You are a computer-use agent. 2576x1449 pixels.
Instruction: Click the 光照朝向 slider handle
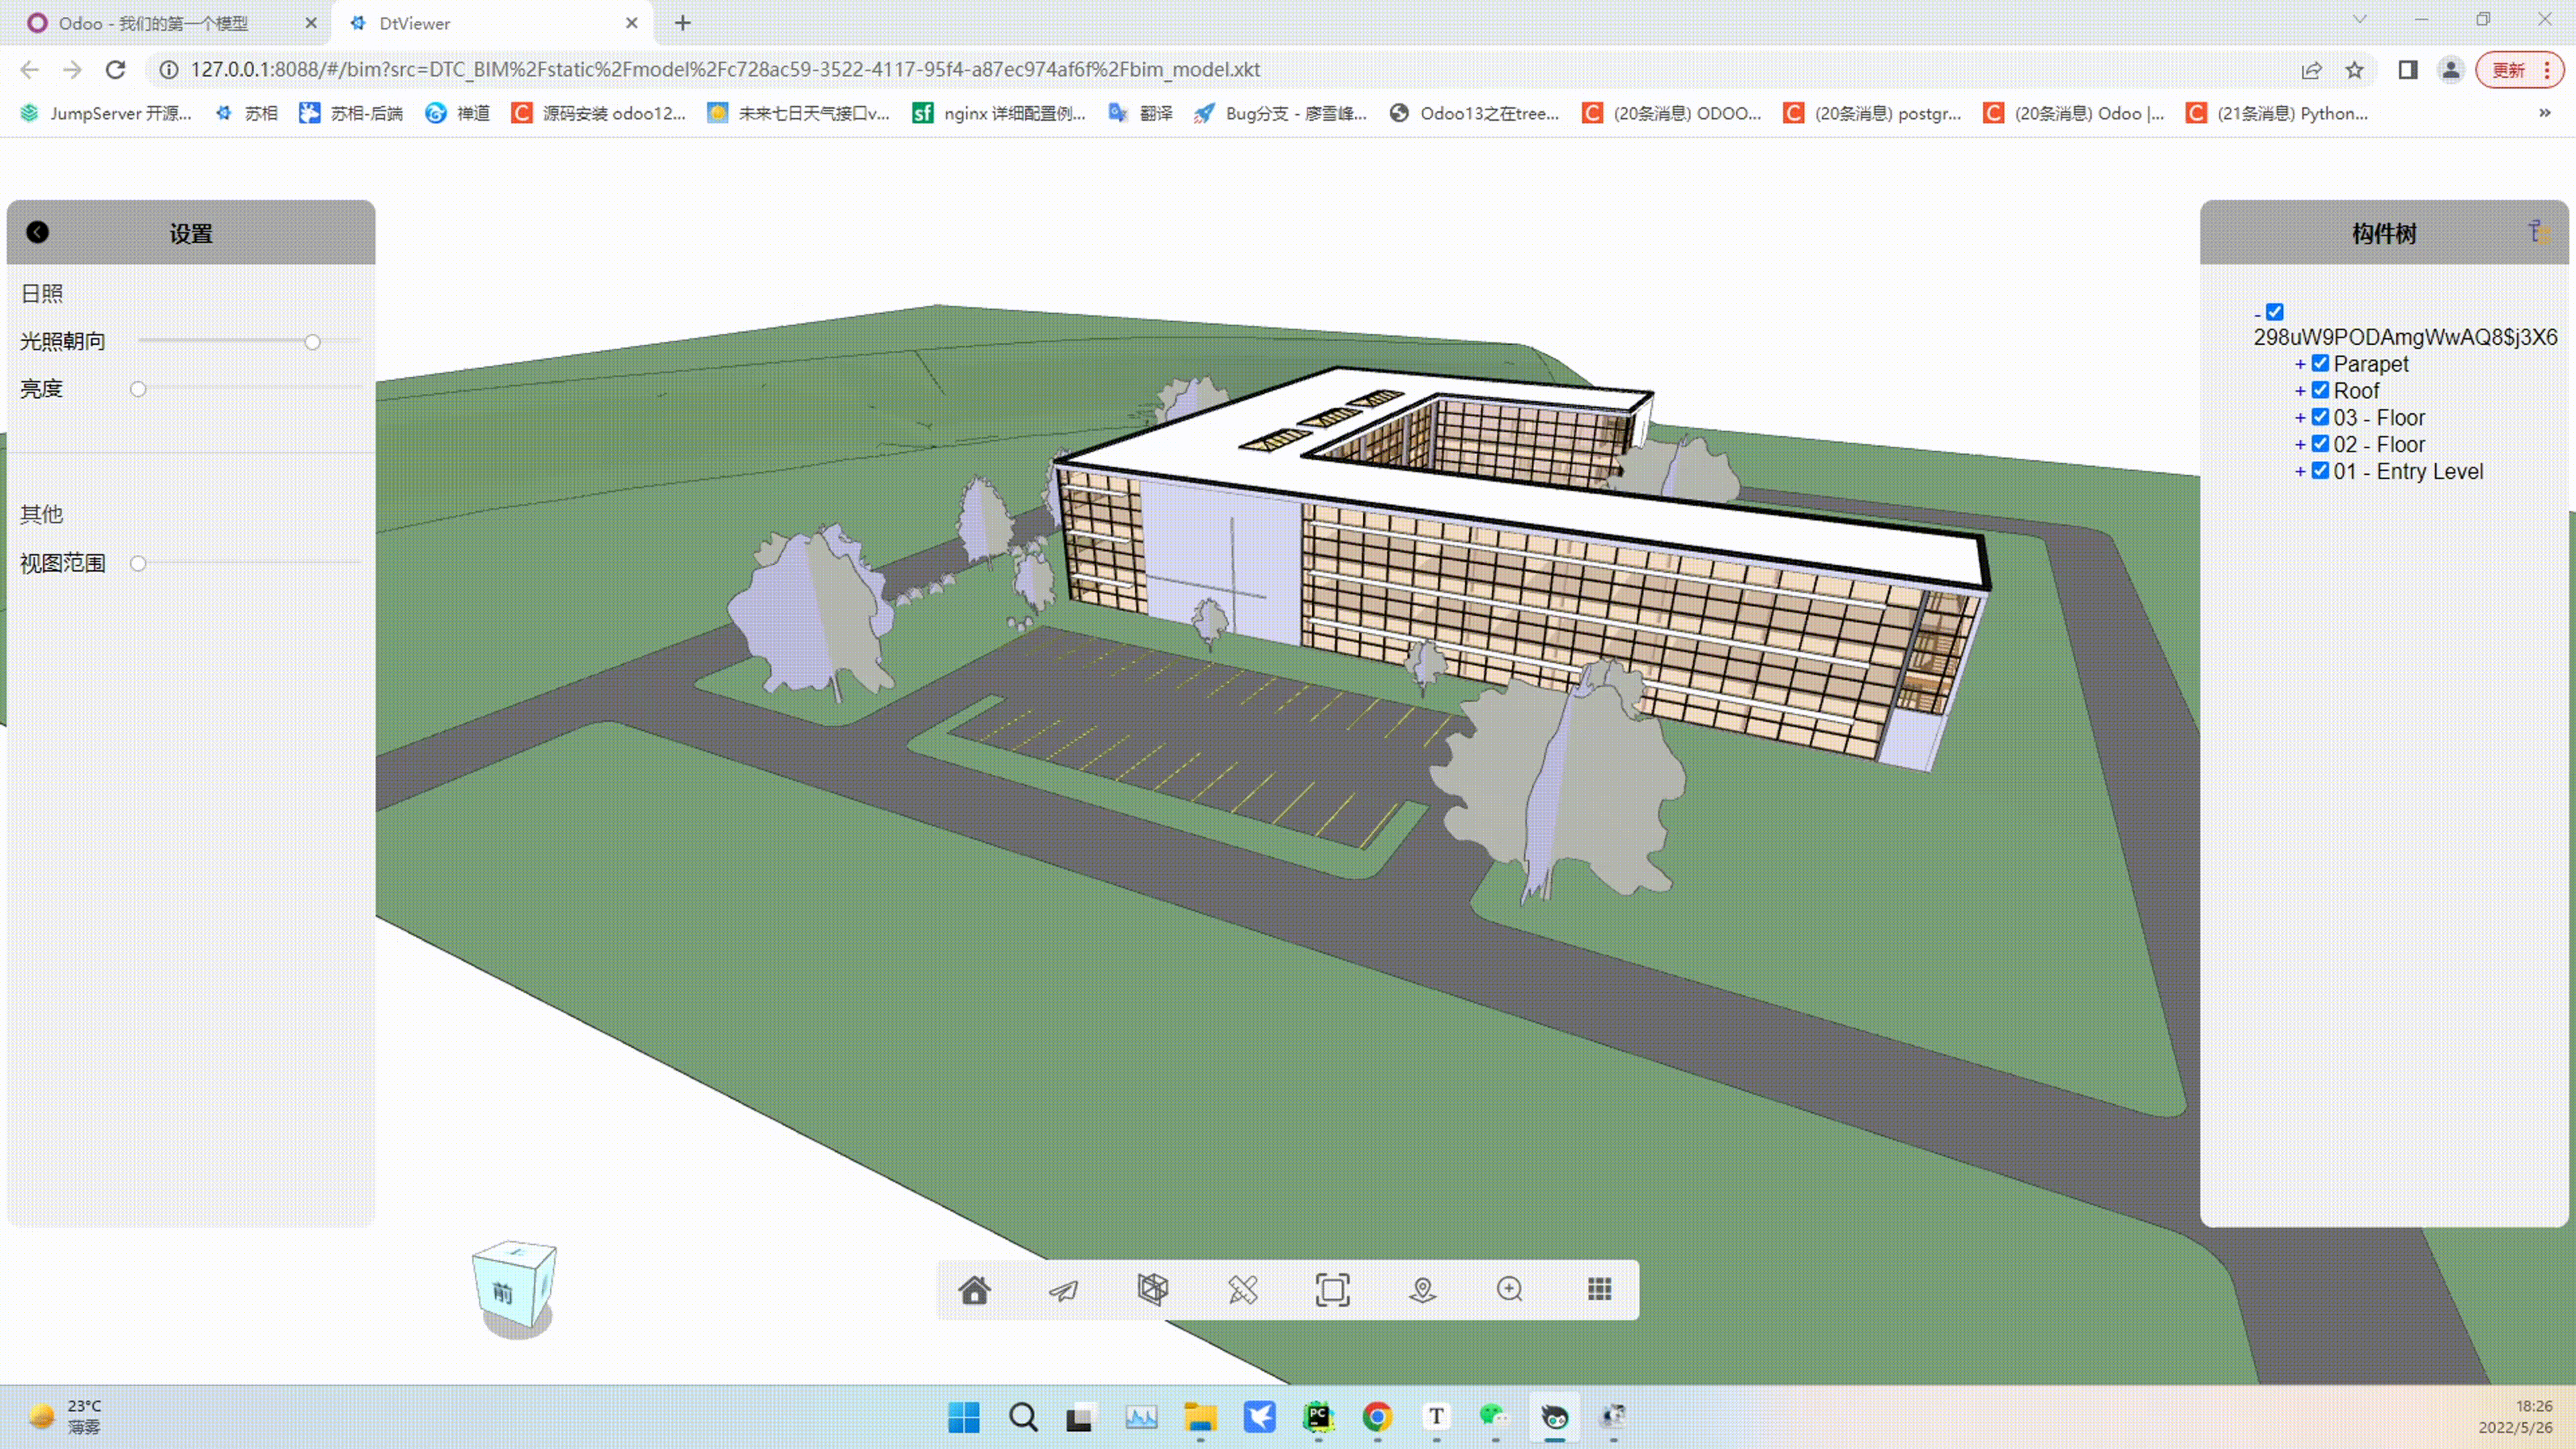[x=312, y=342]
